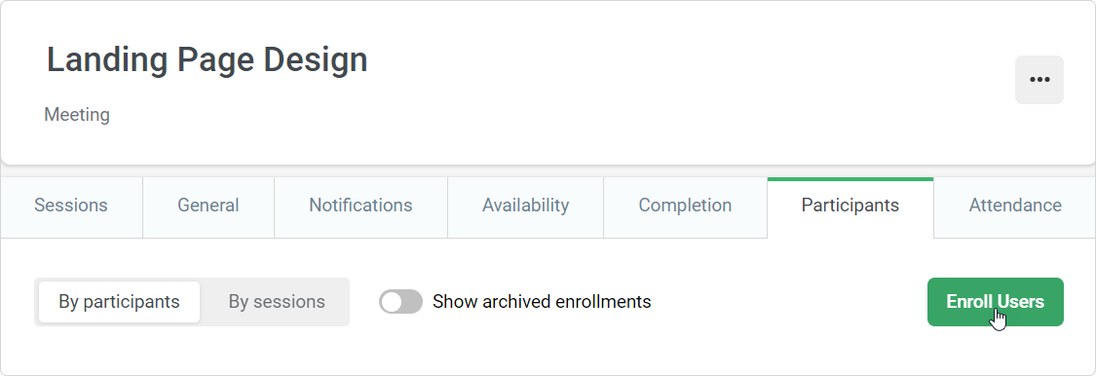Select the By participants view
This screenshot has height=376, width=1096.
tap(119, 302)
